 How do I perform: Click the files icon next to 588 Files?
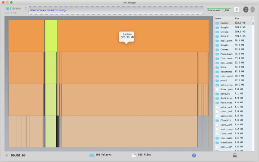pos(134,155)
